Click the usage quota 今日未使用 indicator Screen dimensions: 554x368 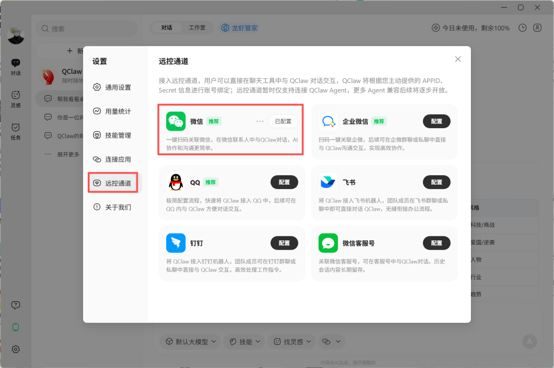coord(470,28)
